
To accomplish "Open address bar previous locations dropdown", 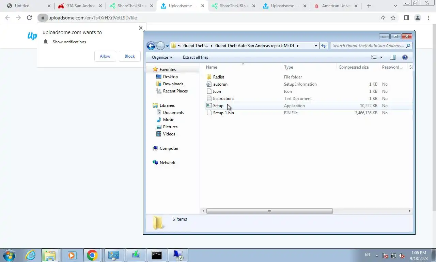I will click(316, 46).
